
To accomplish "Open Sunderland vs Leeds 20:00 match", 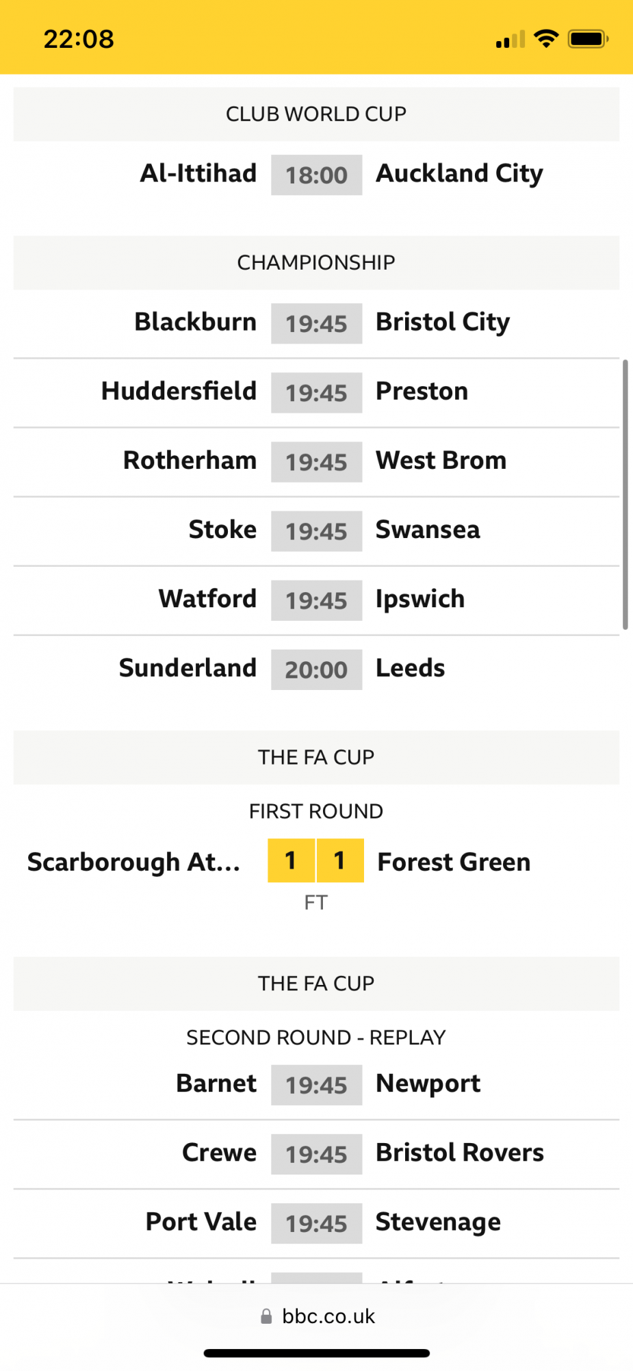I will point(316,669).
